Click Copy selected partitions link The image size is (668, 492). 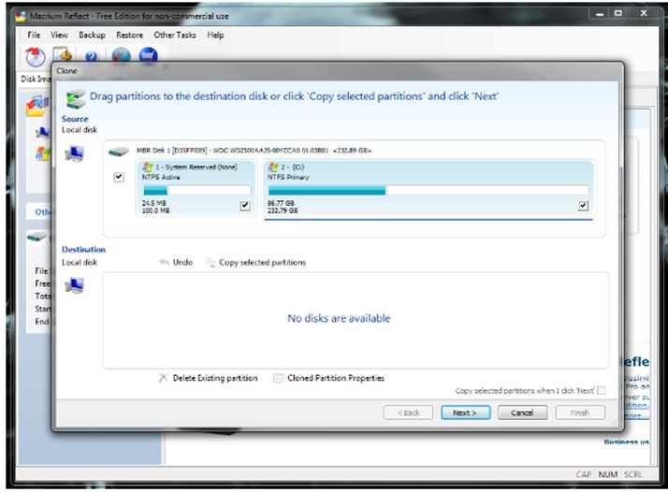point(262,263)
